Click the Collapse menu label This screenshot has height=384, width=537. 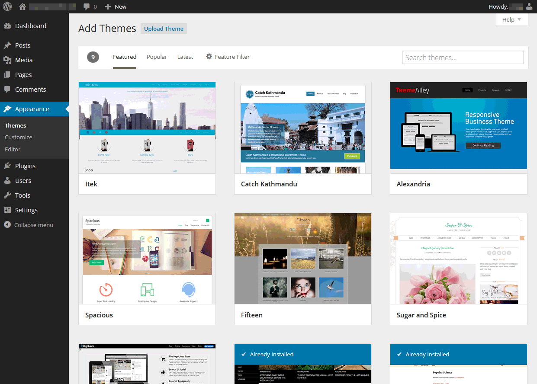click(34, 225)
